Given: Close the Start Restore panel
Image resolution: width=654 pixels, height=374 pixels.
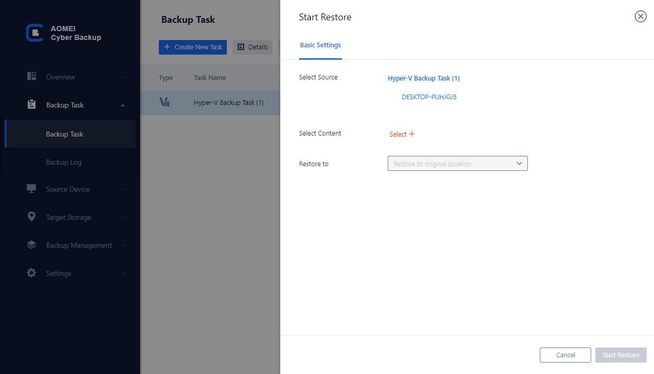Looking at the screenshot, I should [x=641, y=17].
